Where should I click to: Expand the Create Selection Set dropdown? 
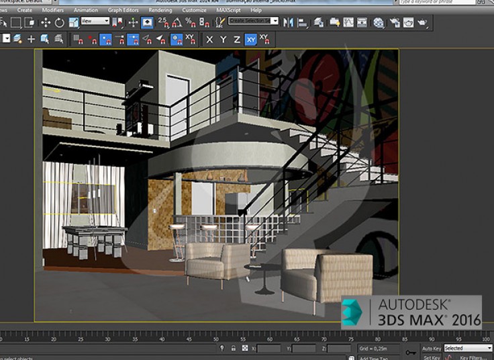click(274, 21)
